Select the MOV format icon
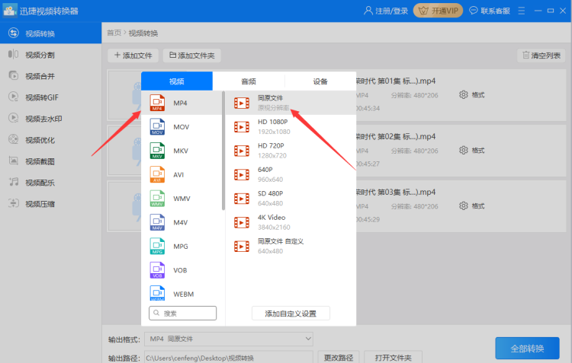The image size is (572, 363). [x=157, y=126]
